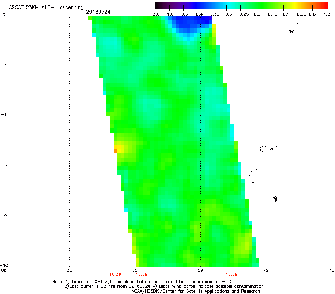Click the 60 longitude axis label
Image resolution: width=335 pixels, height=294 pixels.
[4, 270]
